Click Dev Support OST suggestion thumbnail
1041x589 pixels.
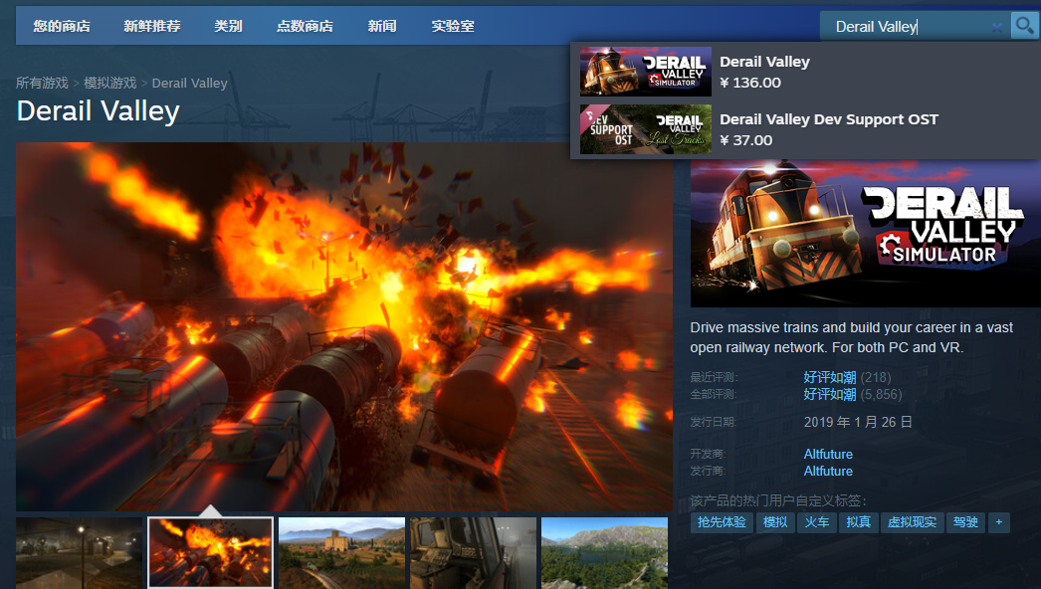coord(645,129)
